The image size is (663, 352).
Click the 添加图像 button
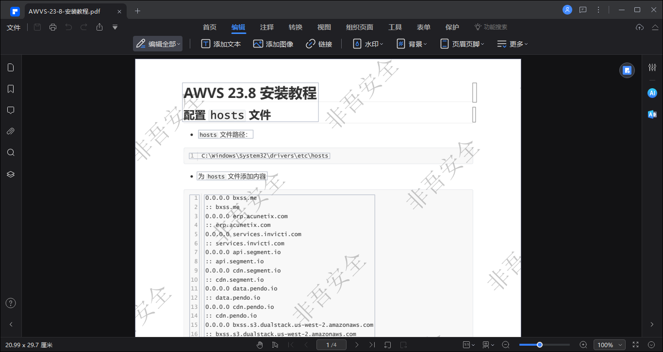click(273, 44)
